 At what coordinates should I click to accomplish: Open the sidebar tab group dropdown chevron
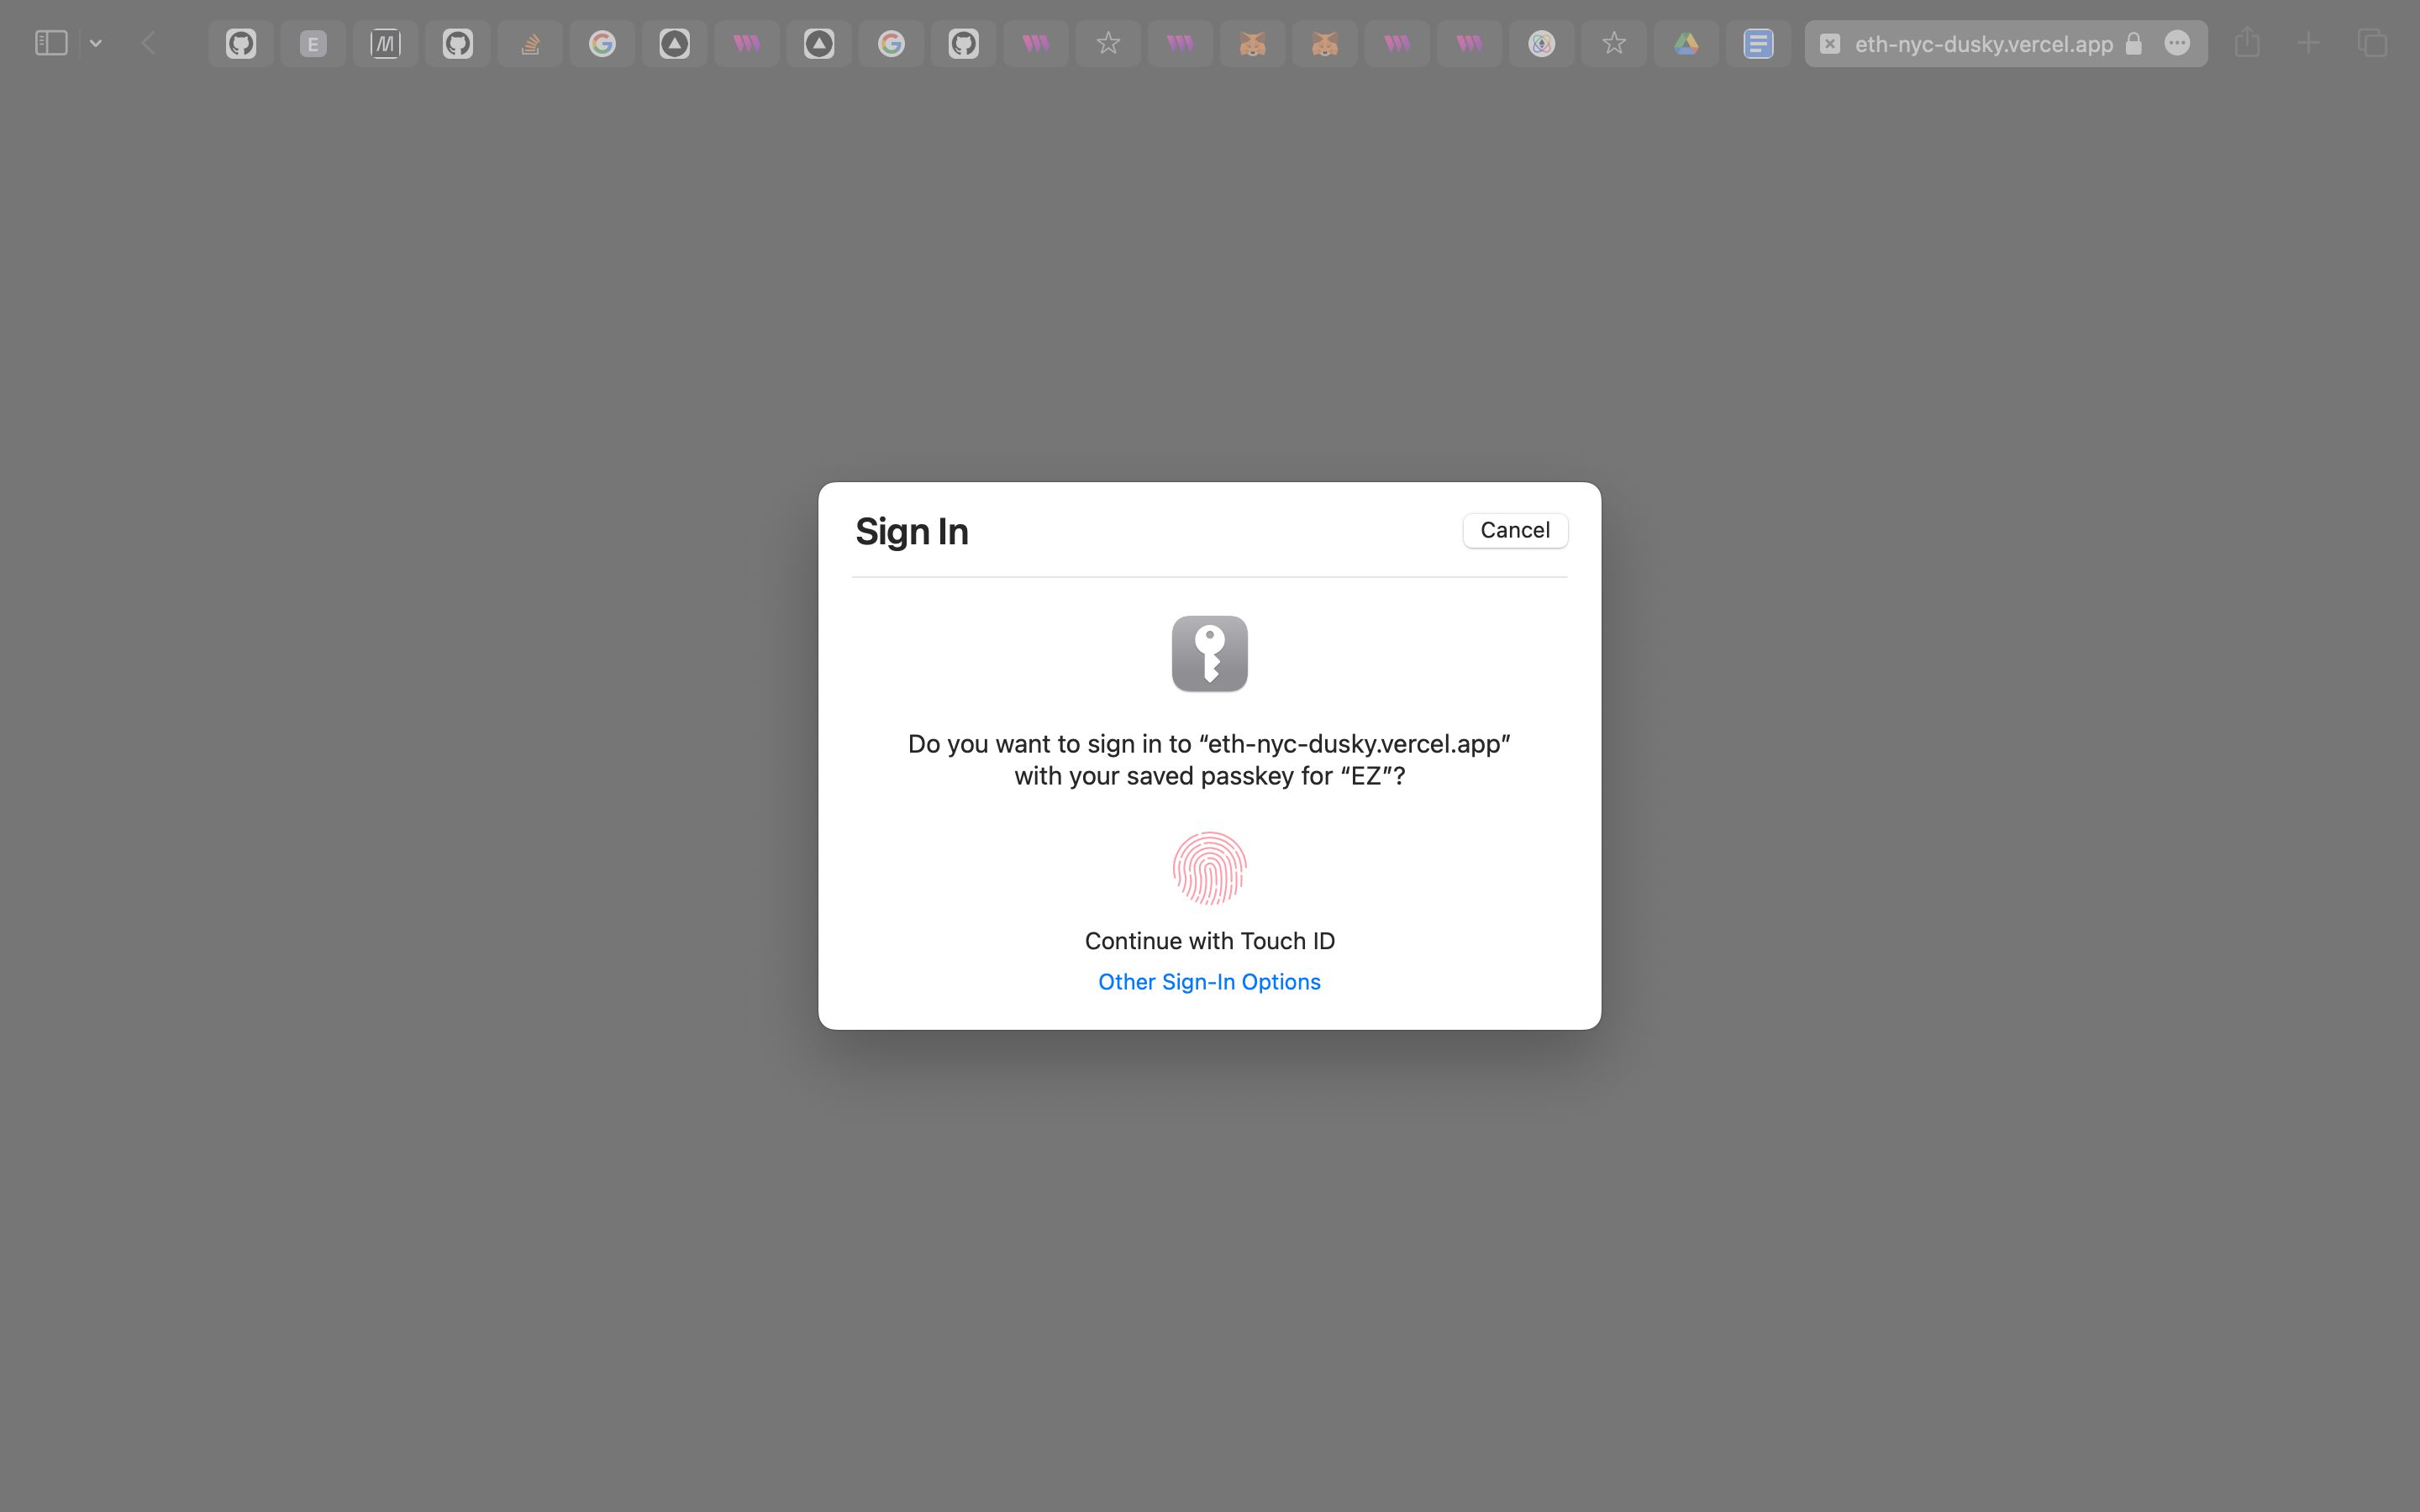pyautogui.click(x=96, y=43)
